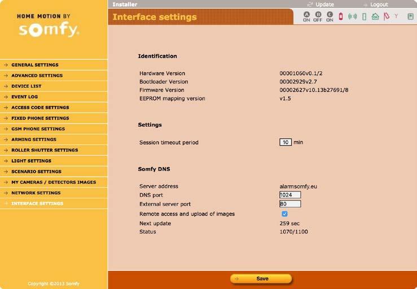The image size is (417, 289).
Task: Click the arrow icon beside Event Log
Action: 6,97
